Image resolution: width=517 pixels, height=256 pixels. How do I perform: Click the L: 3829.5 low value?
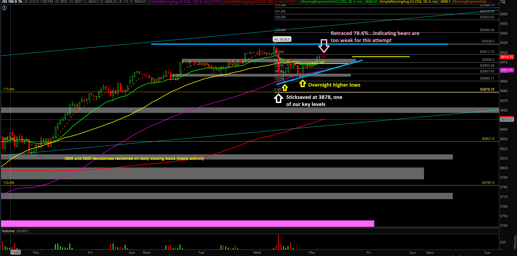coord(91,2)
